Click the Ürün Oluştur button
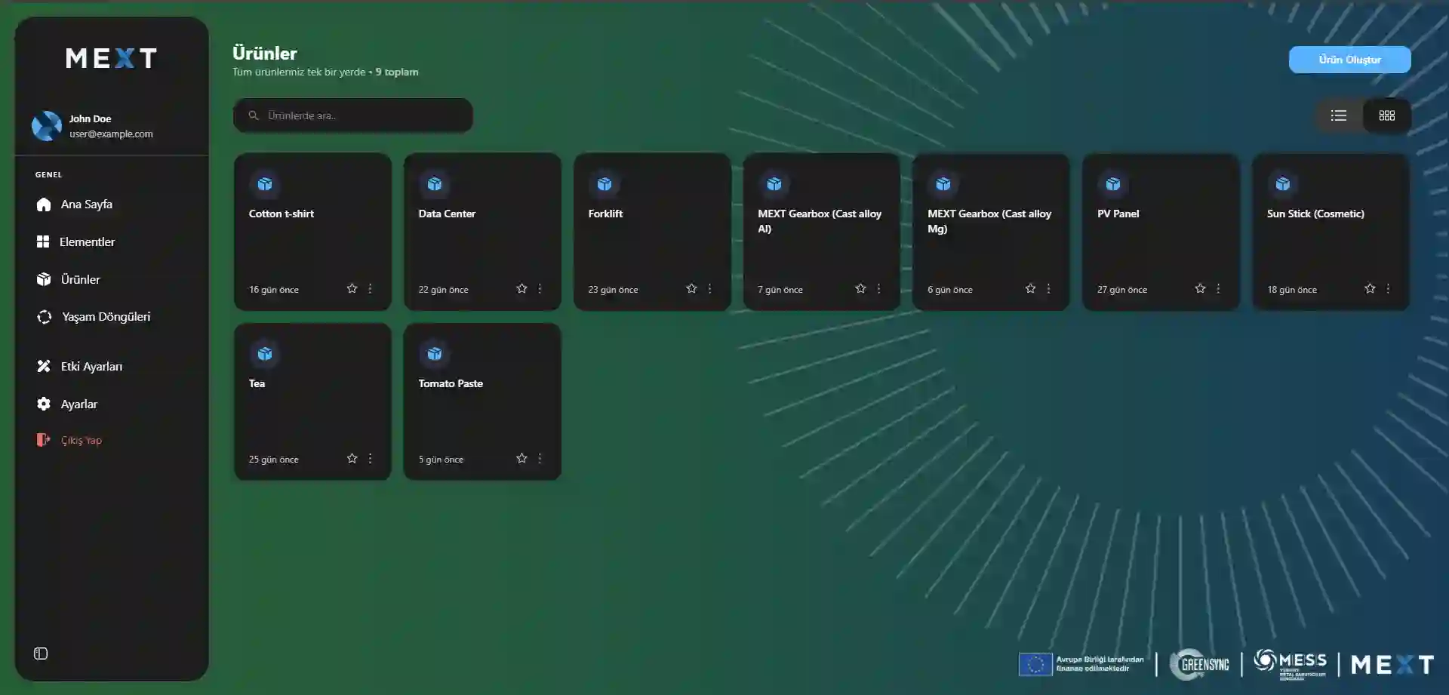Viewport: 1449px width, 695px height. click(1349, 60)
